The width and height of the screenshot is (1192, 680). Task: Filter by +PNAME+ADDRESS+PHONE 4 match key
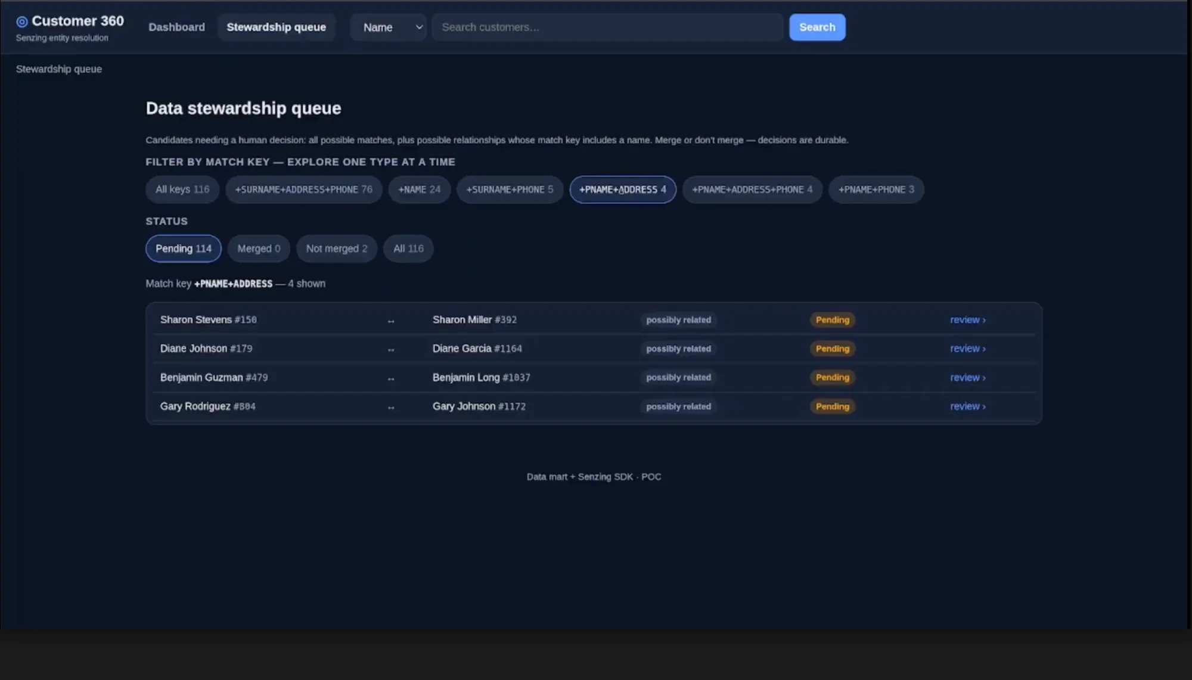point(752,190)
